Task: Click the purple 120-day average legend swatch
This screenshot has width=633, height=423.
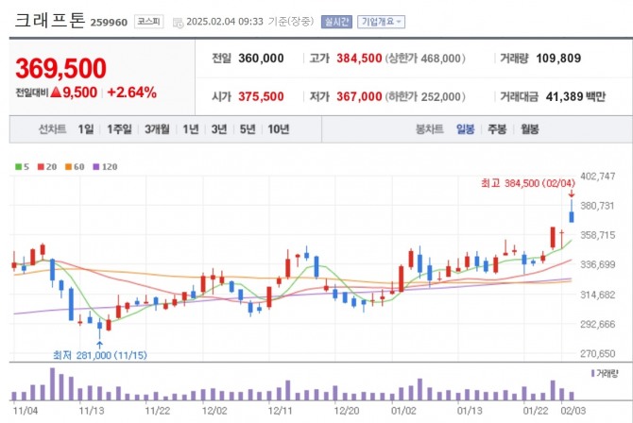Action: click(x=96, y=167)
